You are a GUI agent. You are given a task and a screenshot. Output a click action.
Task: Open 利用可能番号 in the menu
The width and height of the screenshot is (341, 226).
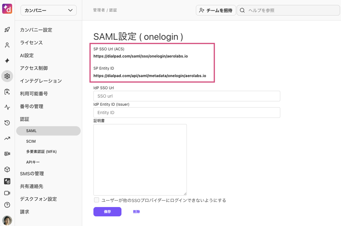pos(34,94)
